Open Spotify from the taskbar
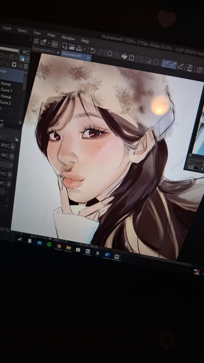Image resolution: width=204 pixels, height=363 pixels. [49, 244]
